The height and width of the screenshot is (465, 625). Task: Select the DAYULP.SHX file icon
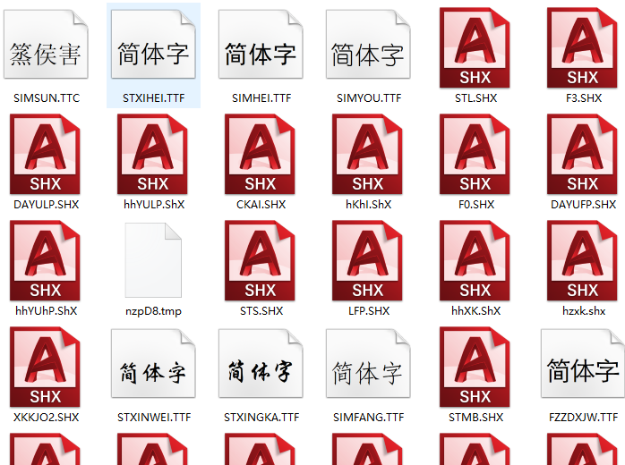(x=45, y=155)
